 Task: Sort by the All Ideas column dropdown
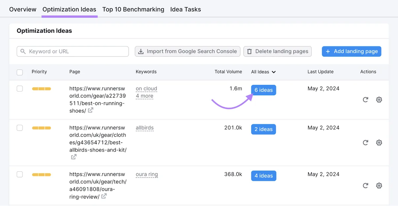[264, 72]
